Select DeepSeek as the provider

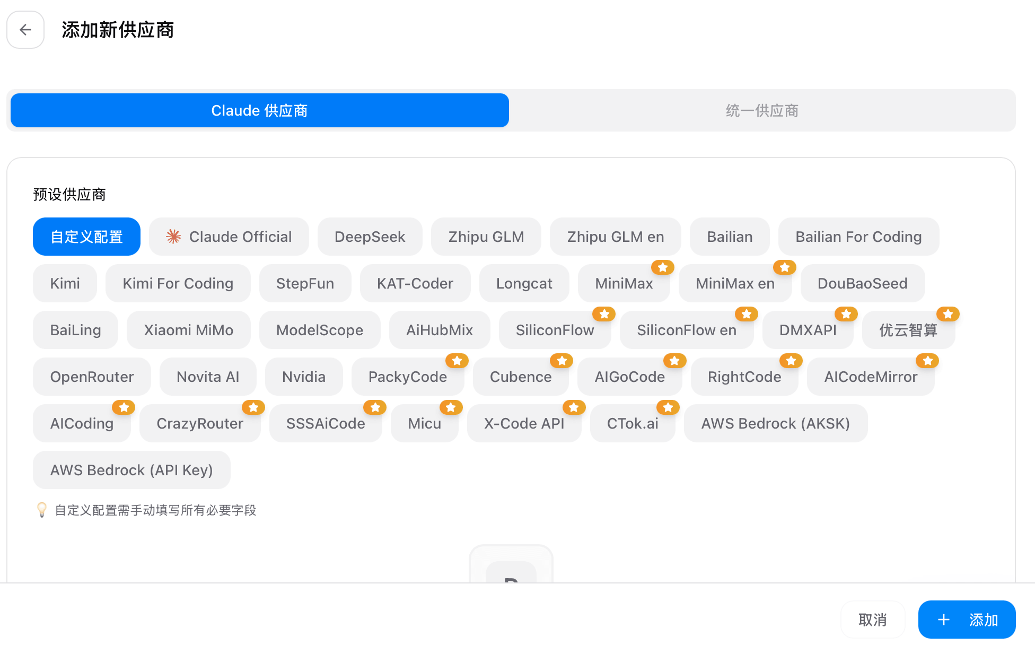(370, 237)
